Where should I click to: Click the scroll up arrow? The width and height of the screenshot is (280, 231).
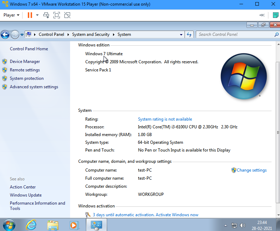coord(278,44)
